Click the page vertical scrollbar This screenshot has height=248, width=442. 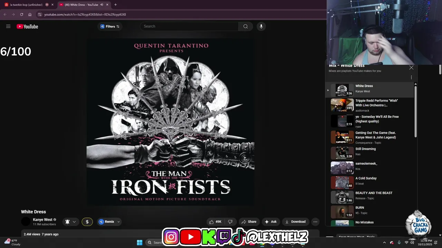(x=440, y=69)
